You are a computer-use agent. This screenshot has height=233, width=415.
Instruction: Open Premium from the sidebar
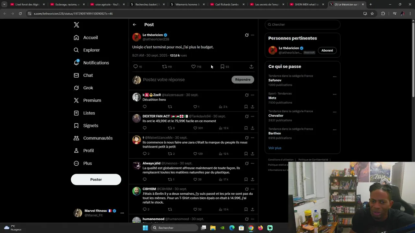[88, 100]
